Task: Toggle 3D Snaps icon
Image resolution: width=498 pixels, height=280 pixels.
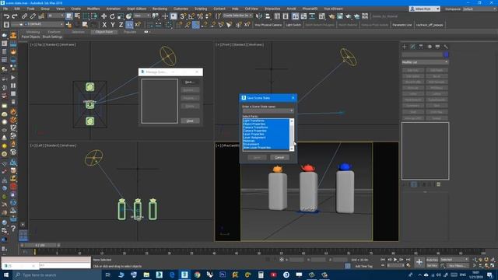Action: coord(184,16)
